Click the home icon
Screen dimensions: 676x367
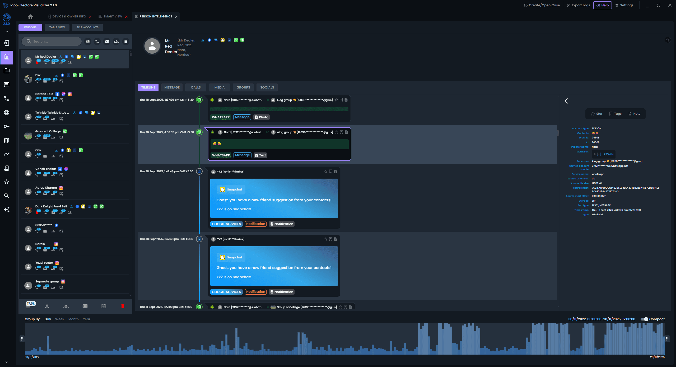(30, 16)
